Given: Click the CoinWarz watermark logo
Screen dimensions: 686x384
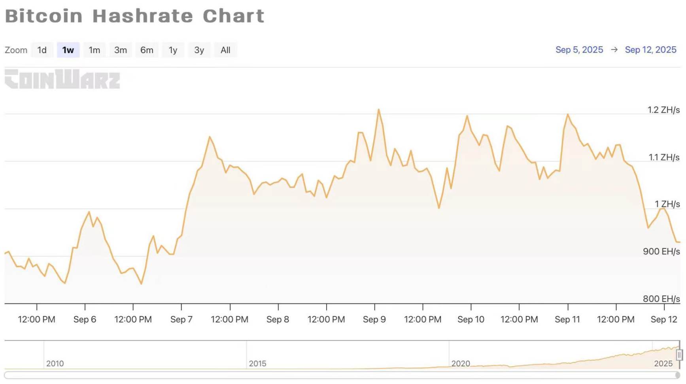Looking at the screenshot, I should (x=62, y=79).
